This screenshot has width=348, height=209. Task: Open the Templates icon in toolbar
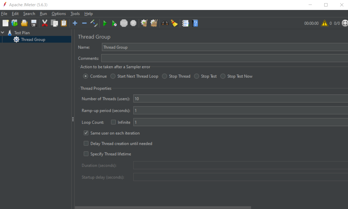tap(15, 23)
